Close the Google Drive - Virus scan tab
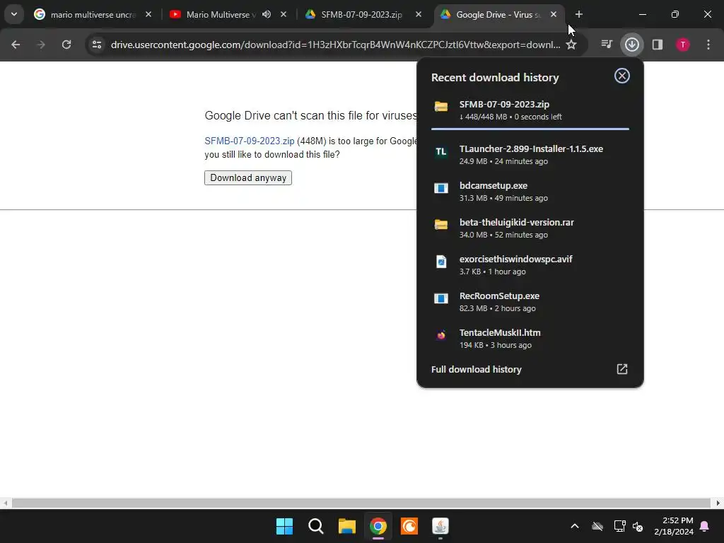Image resolution: width=724 pixels, height=543 pixels. pyautogui.click(x=553, y=15)
